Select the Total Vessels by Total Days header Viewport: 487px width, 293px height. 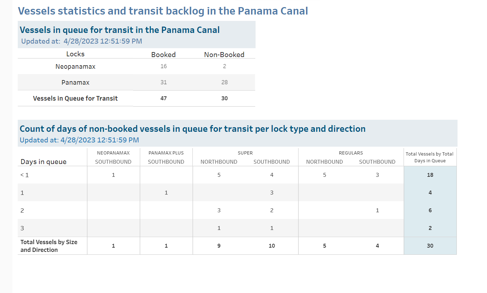point(429,157)
